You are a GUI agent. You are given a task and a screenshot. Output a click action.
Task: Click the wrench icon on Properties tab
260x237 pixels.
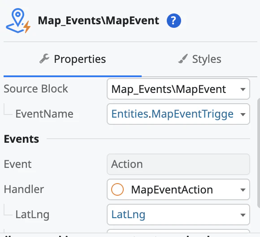[x=44, y=59]
